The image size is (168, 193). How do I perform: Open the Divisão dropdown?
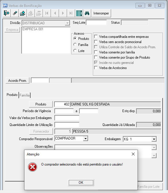click(x=67, y=23)
